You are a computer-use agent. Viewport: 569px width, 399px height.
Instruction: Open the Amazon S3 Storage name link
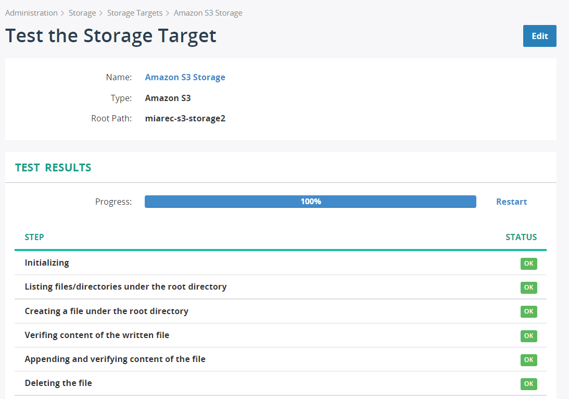(185, 77)
